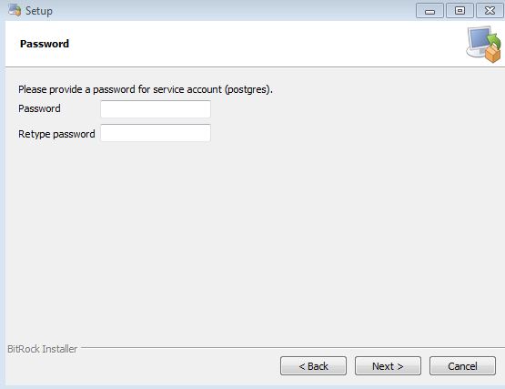Click the bold Password page heading
The height and width of the screenshot is (389, 505).
(x=45, y=44)
